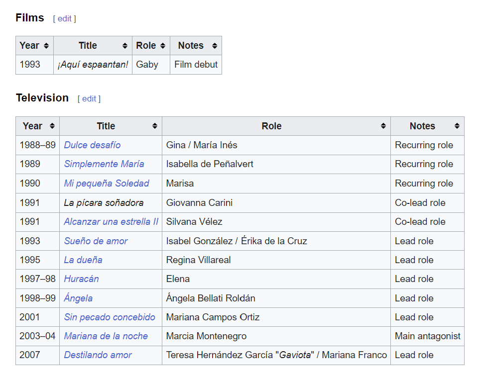Open Alcanzar una estrella II link
This screenshot has width=479, height=381.
[x=111, y=222]
